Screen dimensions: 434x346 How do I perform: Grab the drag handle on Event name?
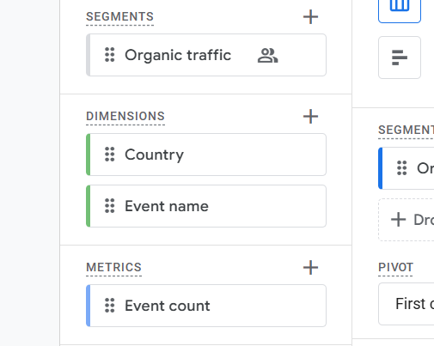pyautogui.click(x=110, y=206)
